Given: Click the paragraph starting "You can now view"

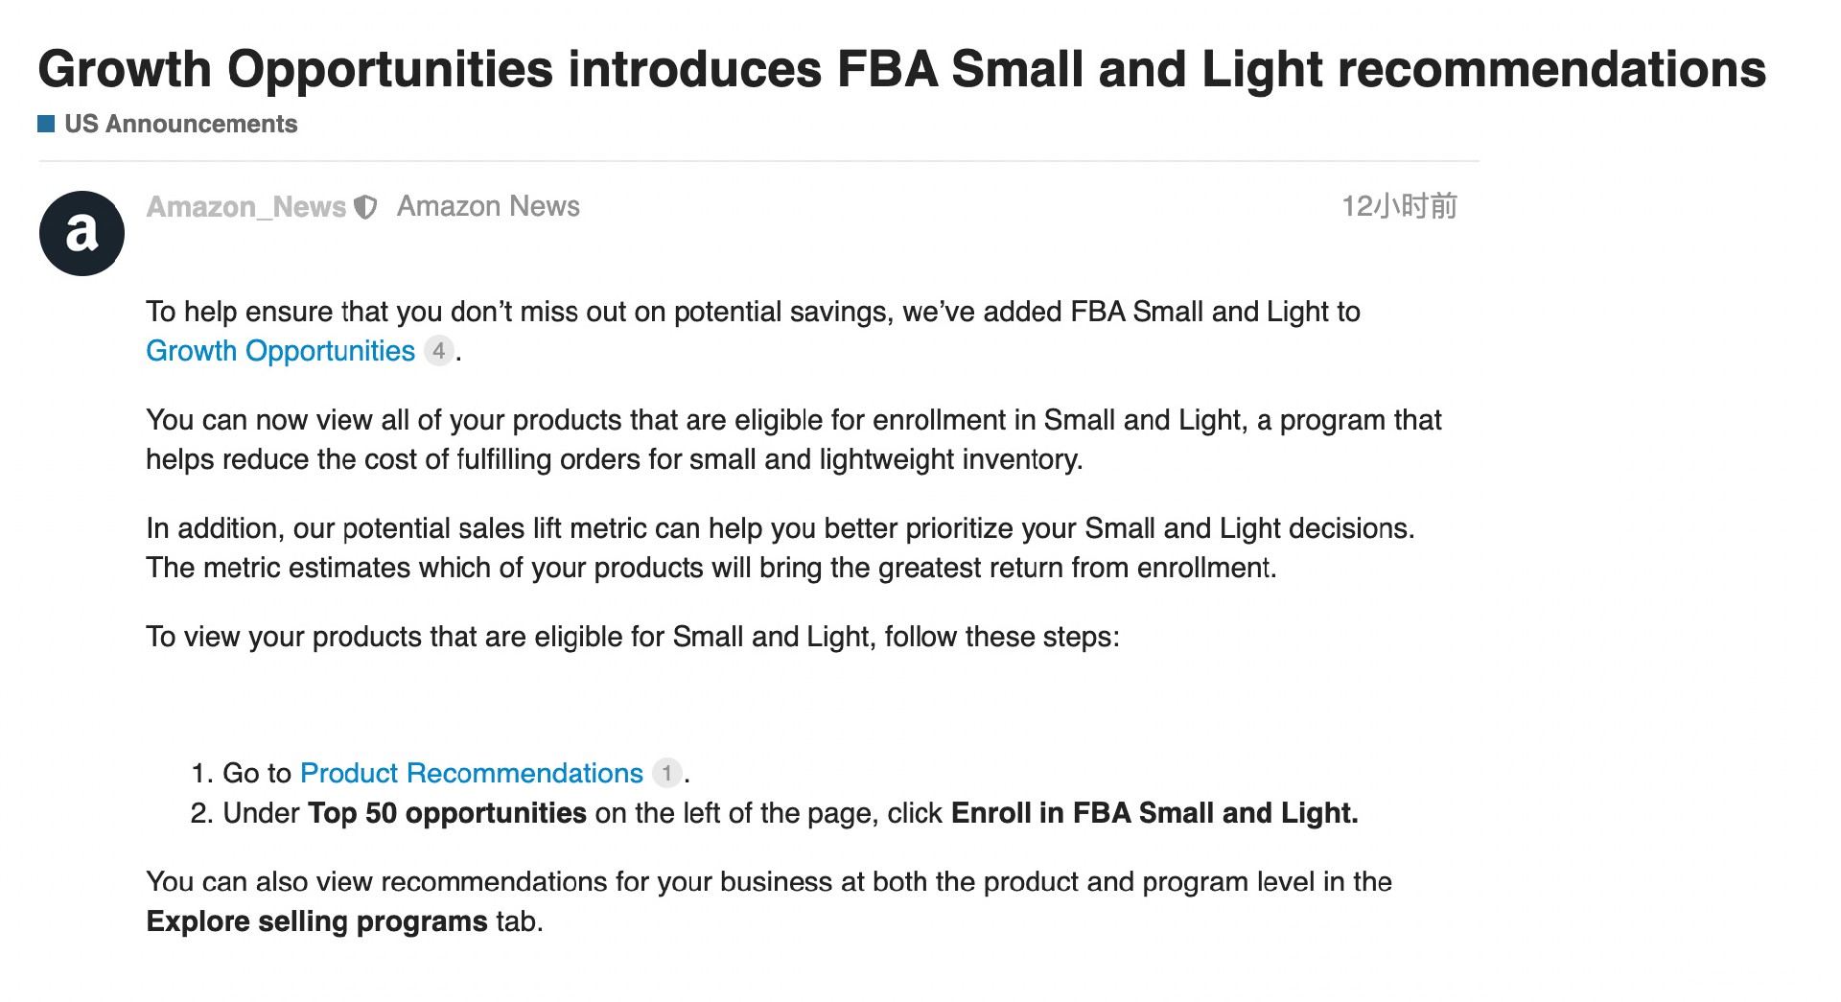Looking at the screenshot, I should pos(793,439).
